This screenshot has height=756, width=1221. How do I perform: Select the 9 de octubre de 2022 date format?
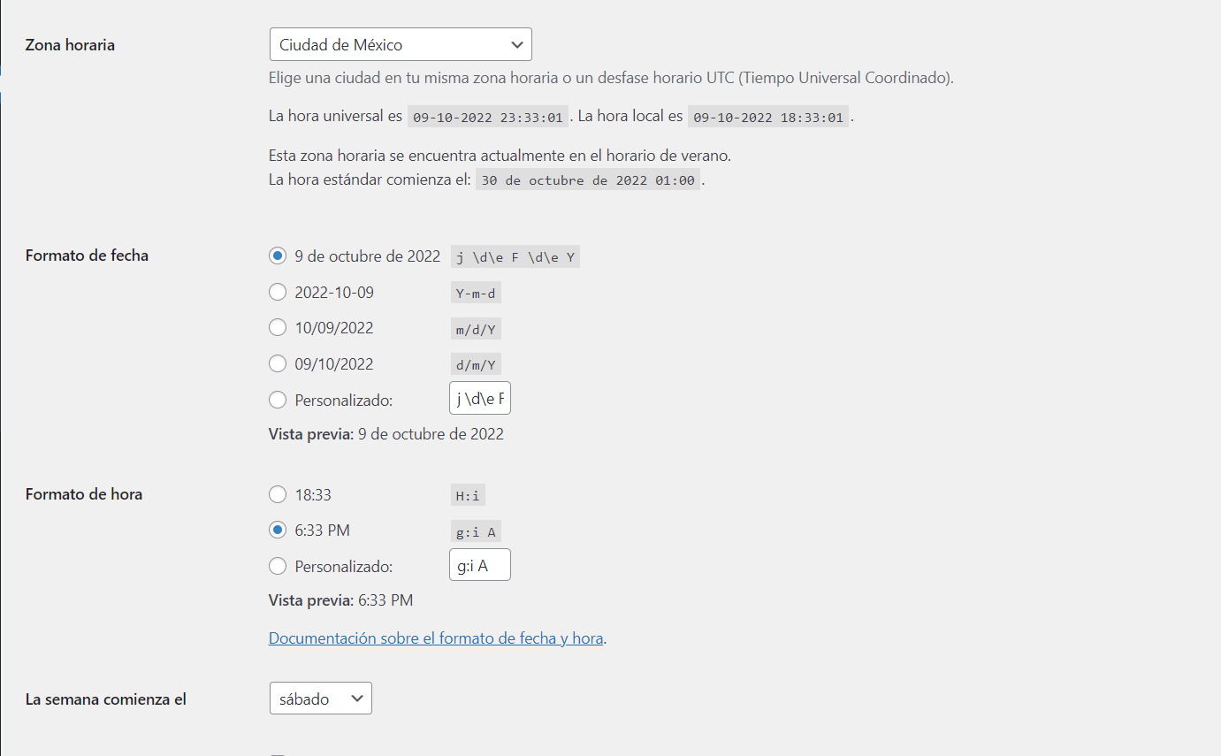278,256
